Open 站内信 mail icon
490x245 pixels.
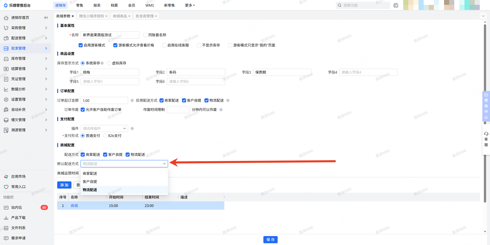(6, 207)
